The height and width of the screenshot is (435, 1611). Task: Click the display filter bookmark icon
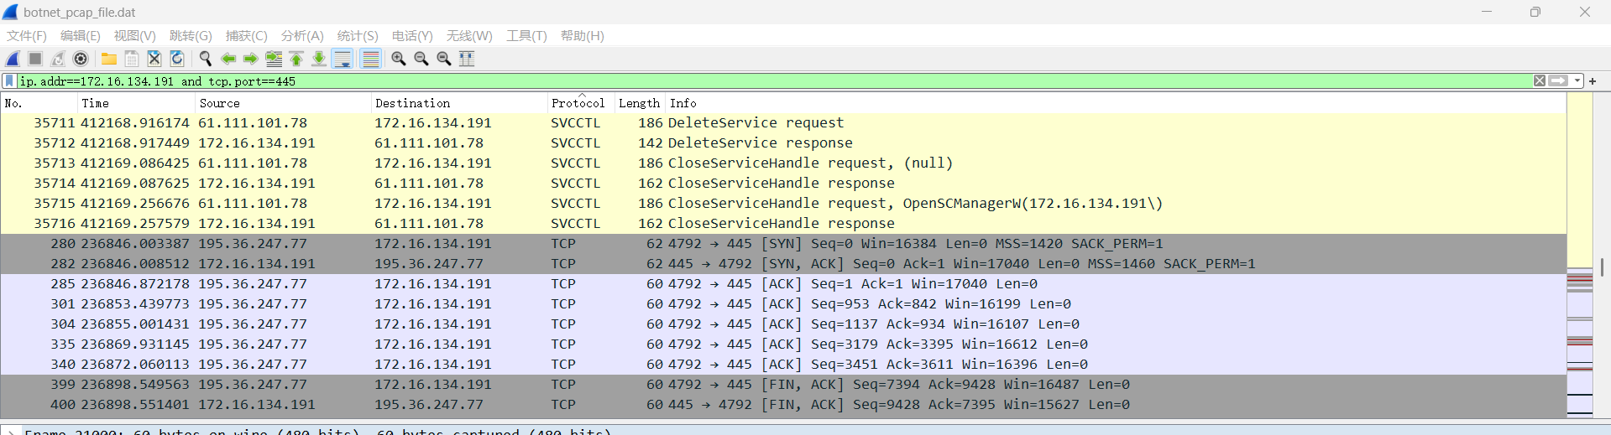click(x=9, y=81)
